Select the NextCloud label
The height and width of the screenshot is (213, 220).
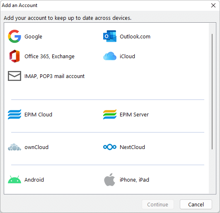132,147
